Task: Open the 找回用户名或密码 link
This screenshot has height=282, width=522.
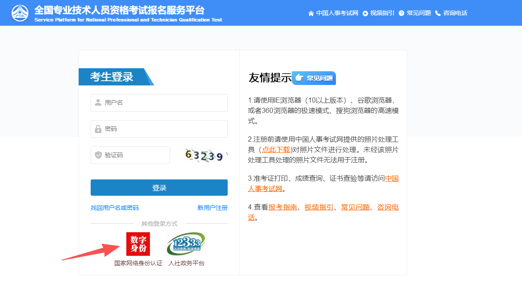Action: pyautogui.click(x=114, y=208)
